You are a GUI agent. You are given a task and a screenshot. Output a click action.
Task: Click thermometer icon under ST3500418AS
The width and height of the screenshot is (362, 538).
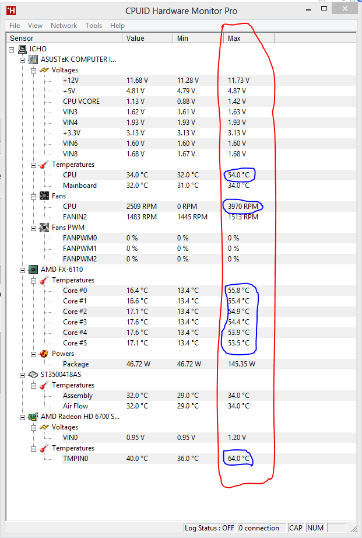pos(44,385)
